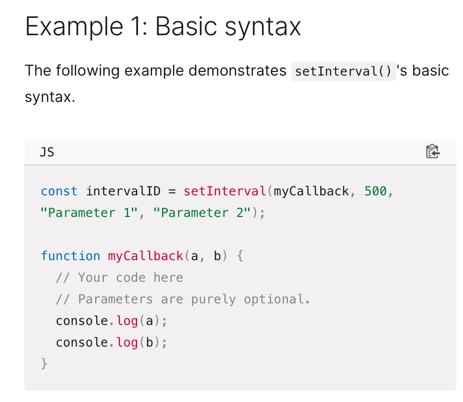The image size is (463, 402).
Task: Click the closing curly brace of the function
Action: click(x=45, y=363)
